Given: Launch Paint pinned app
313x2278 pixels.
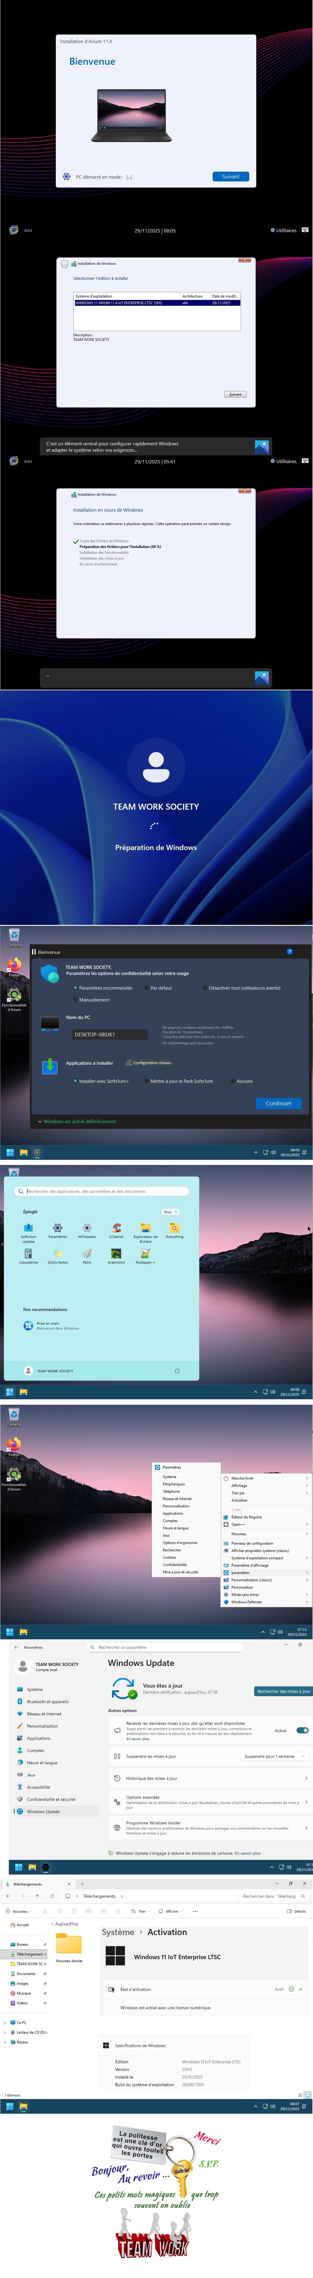Looking at the screenshot, I should 87,1256.
